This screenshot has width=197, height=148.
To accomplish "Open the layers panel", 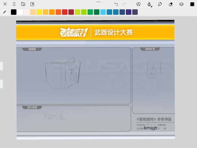I will 181,4.
